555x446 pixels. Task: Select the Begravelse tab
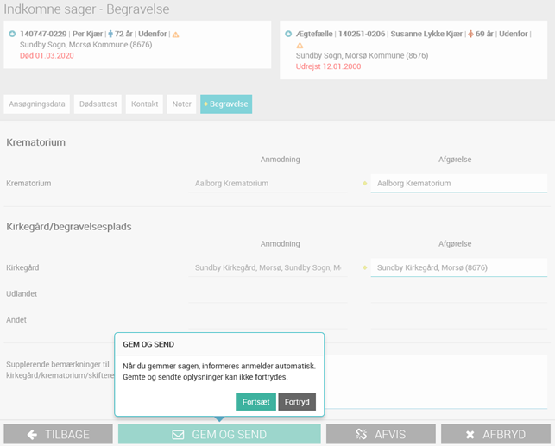point(226,104)
